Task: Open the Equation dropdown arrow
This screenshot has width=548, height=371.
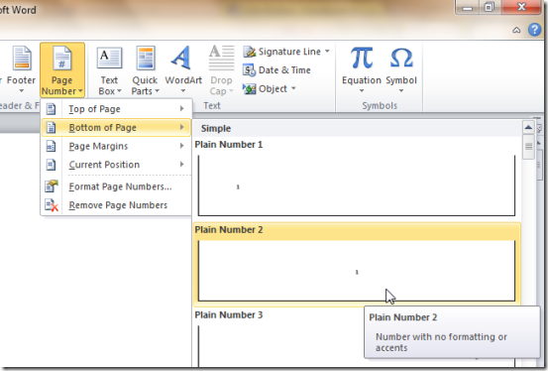Action: point(362,91)
